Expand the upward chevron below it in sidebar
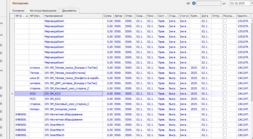253x139 pixels. 1,35
